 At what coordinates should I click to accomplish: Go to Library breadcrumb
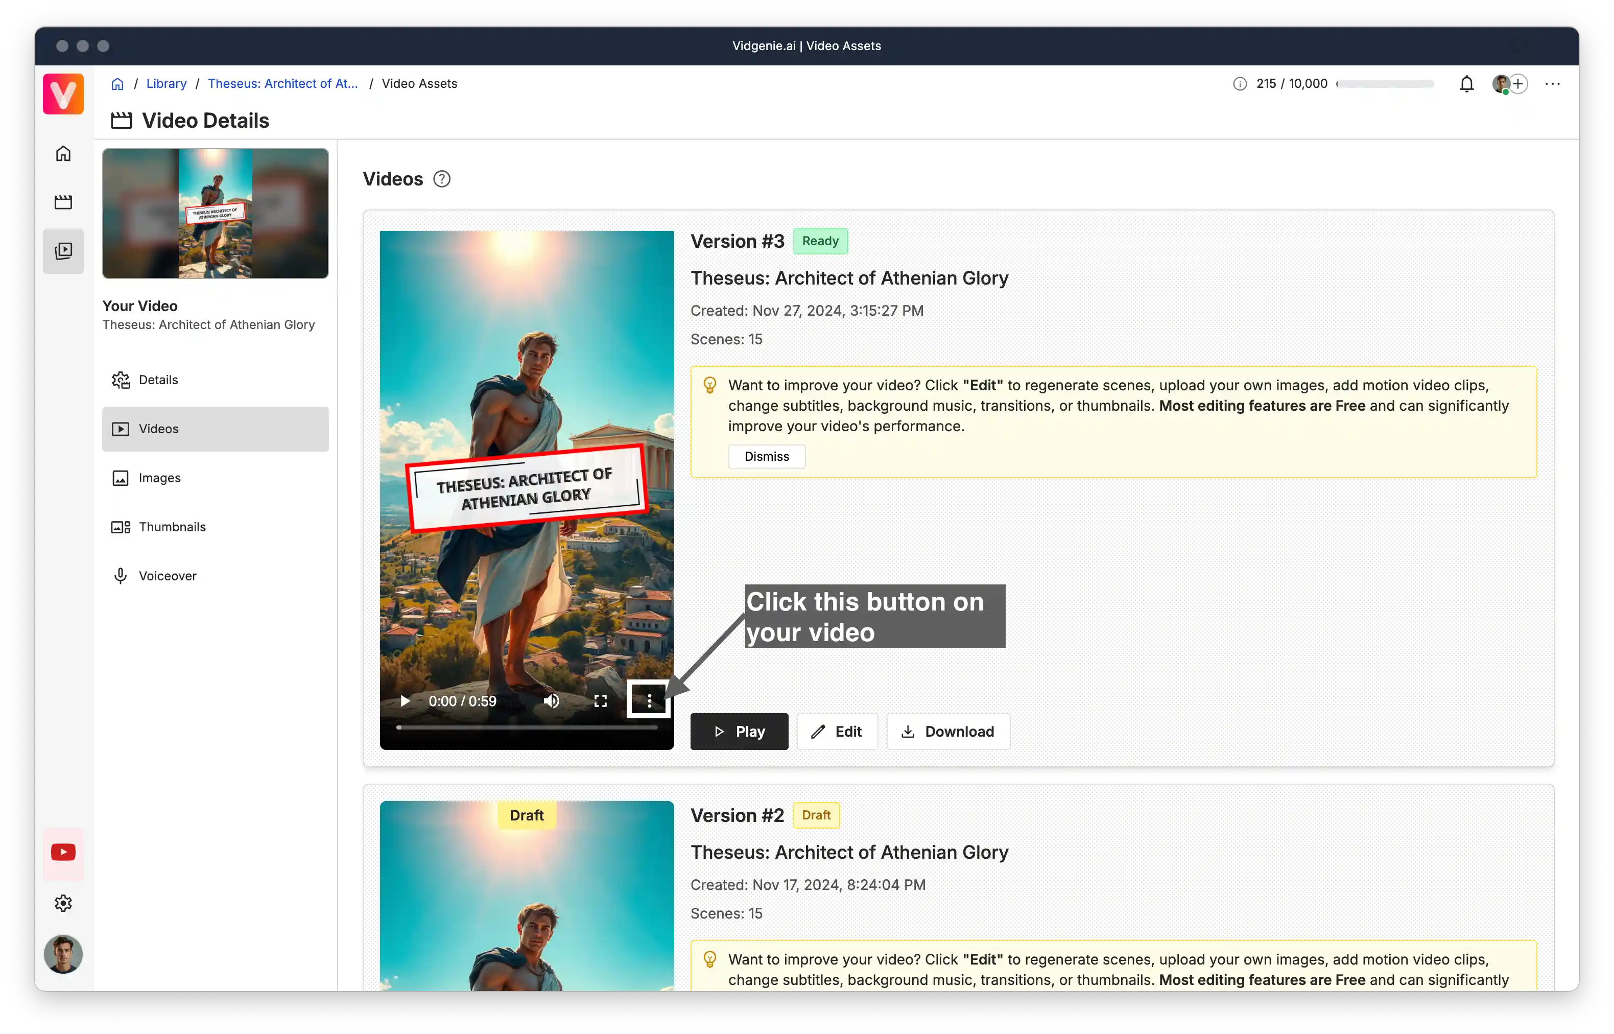click(x=167, y=84)
